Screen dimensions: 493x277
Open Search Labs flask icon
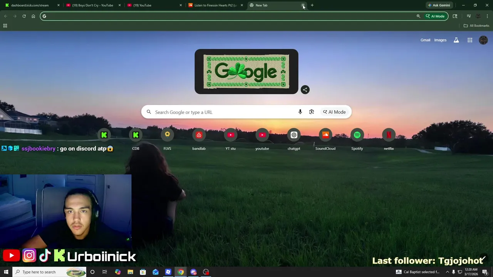[x=456, y=40]
